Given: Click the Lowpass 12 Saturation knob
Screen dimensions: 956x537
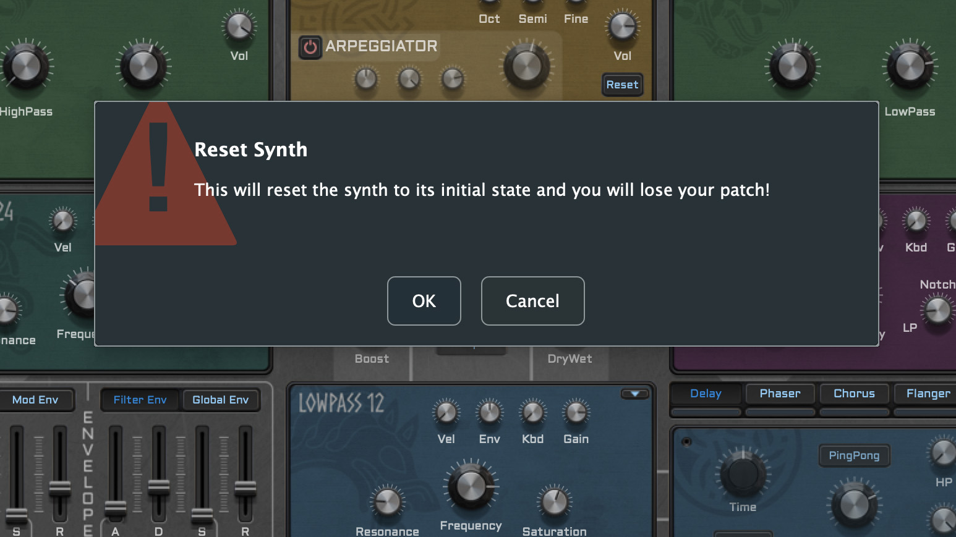Looking at the screenshot, I should [x=555, y=502].
